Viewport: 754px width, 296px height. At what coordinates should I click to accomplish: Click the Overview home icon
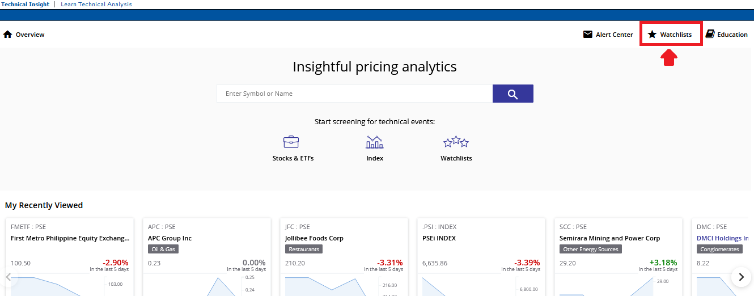(x=8, y=35)
